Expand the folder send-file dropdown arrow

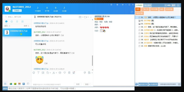pos(50,73)
